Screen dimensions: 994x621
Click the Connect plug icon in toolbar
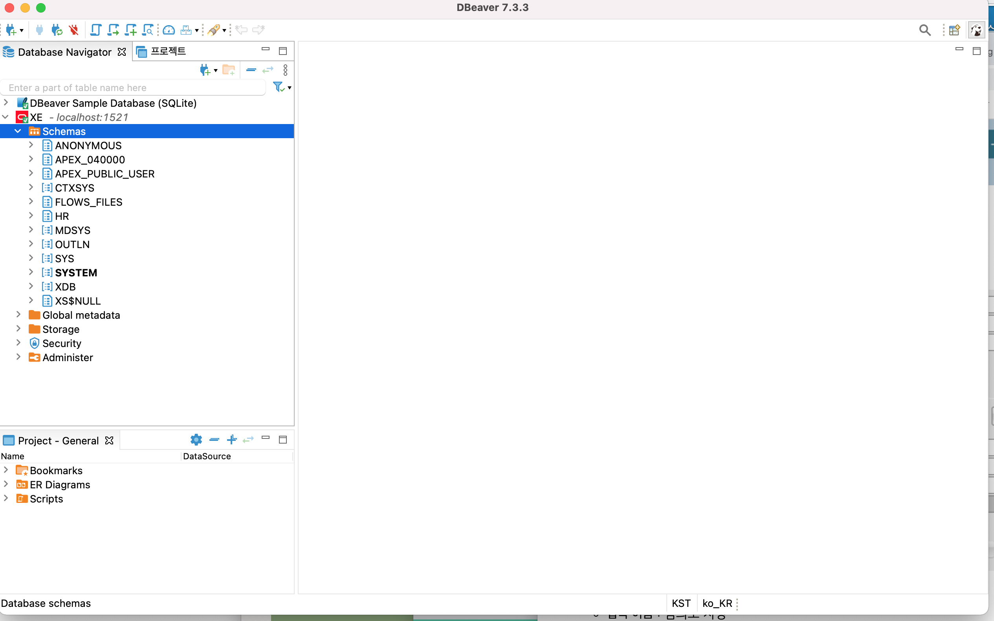tap(39, 30)
